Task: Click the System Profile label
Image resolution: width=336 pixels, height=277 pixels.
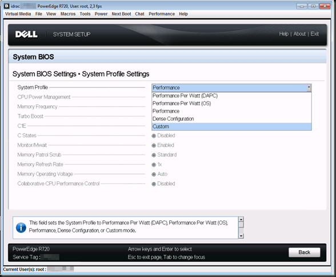Action: click(33, 88)
